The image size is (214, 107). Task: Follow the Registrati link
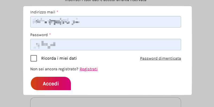tap(89, 69)
